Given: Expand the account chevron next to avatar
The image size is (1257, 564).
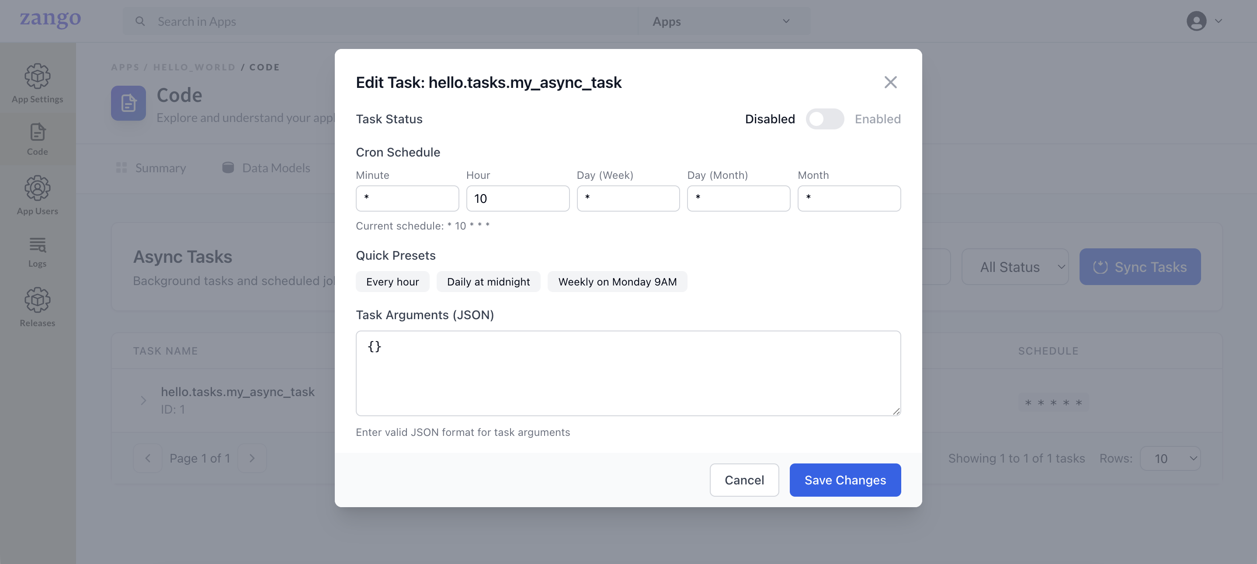Looking at the screenshot, I should (1219, 21).
